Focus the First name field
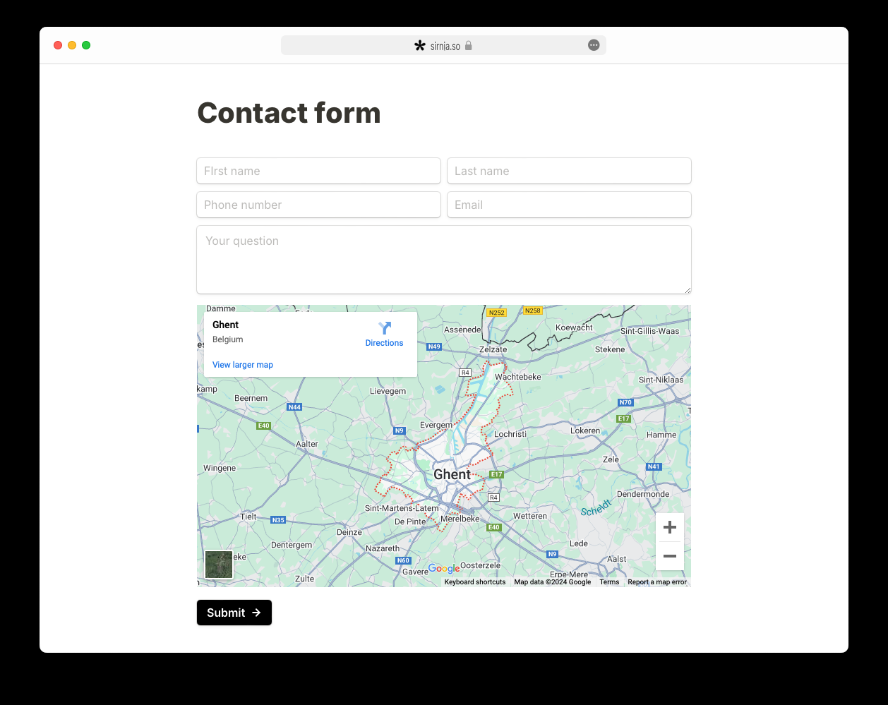Viewport: 888px width, 705px height. click(319, 171)
